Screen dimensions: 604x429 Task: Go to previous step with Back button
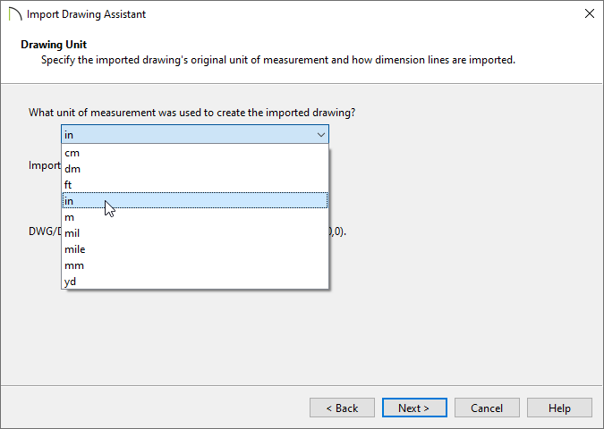[x=342, y=408]
